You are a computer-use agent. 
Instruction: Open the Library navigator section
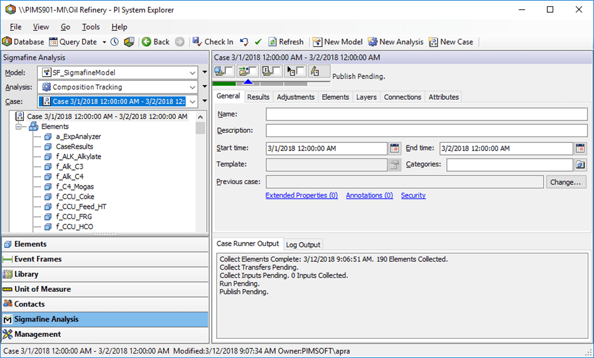point(105,274)
